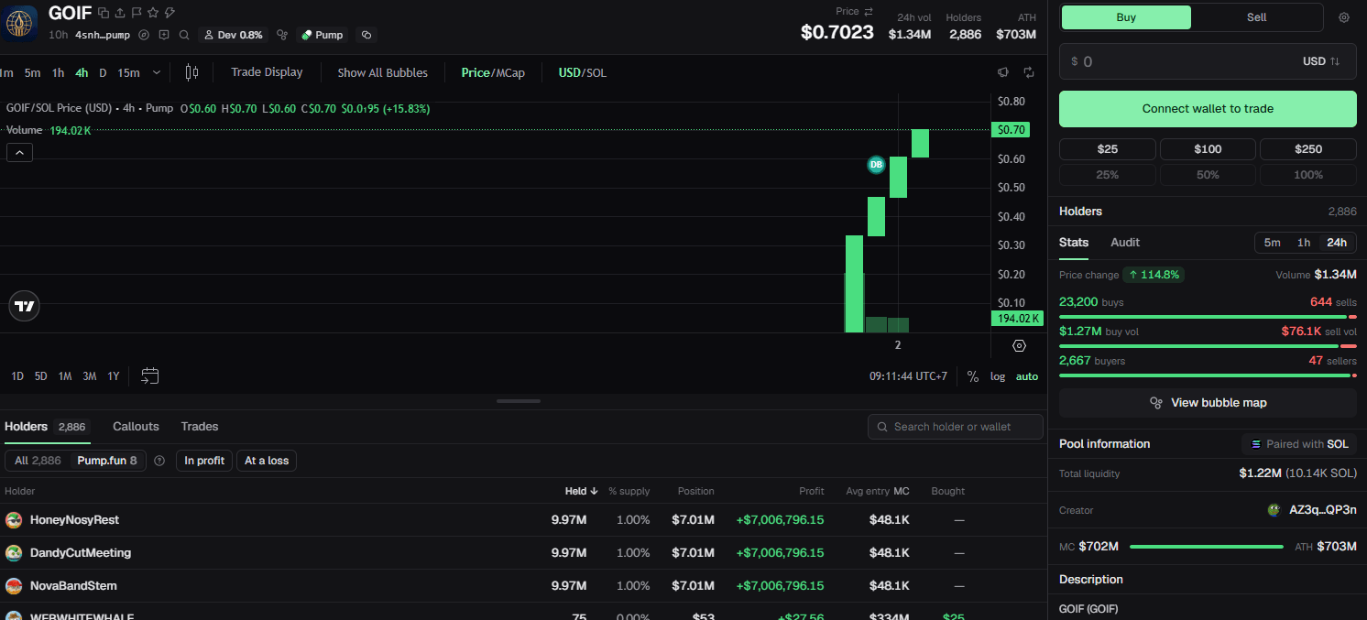Open the bubble cluster icon beside Dev
The height and width of the screenshot is (620, 1367).
pos(282,35)
